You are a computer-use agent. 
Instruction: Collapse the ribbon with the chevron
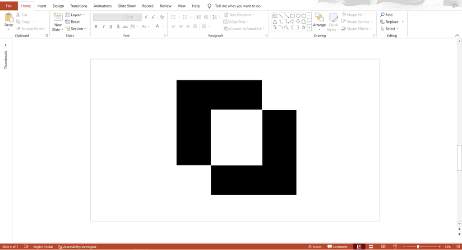click(x=457, y=36)
